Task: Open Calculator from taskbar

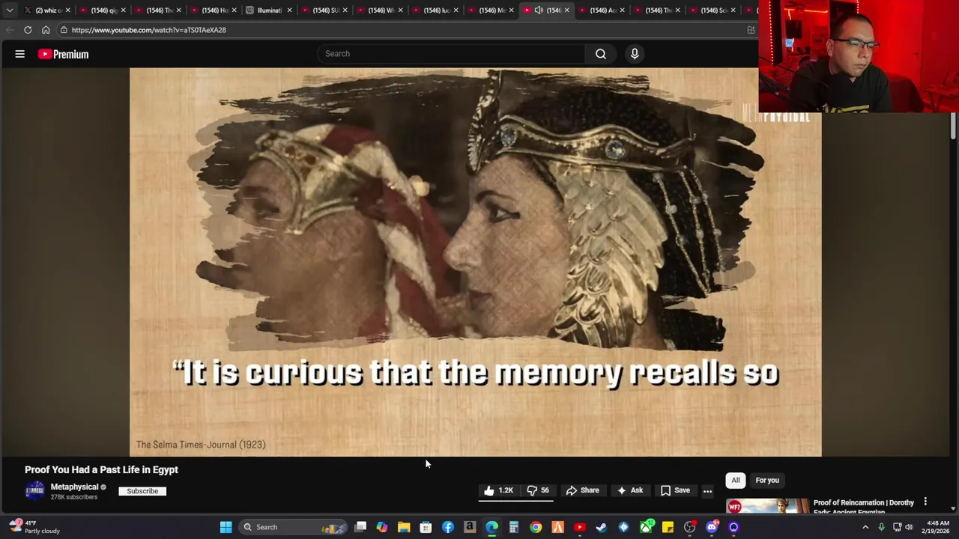Action: pyautogui.click(x=514, y=527)
